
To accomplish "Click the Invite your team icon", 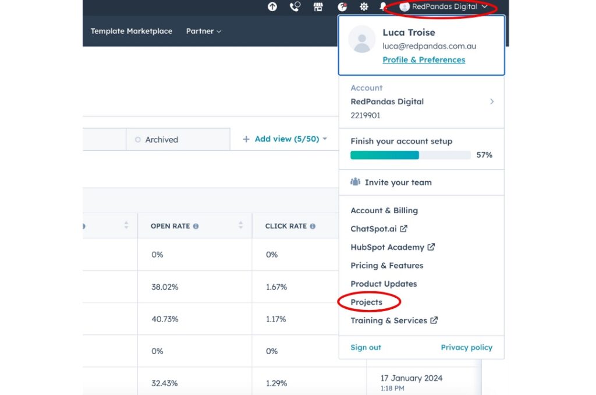I will coord(356,182).
